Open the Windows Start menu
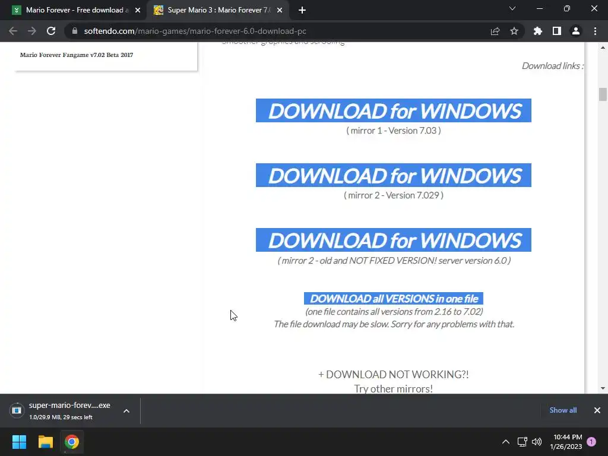Image resolution: width=608 pixels, height=456 pixels. coord(19,442)
